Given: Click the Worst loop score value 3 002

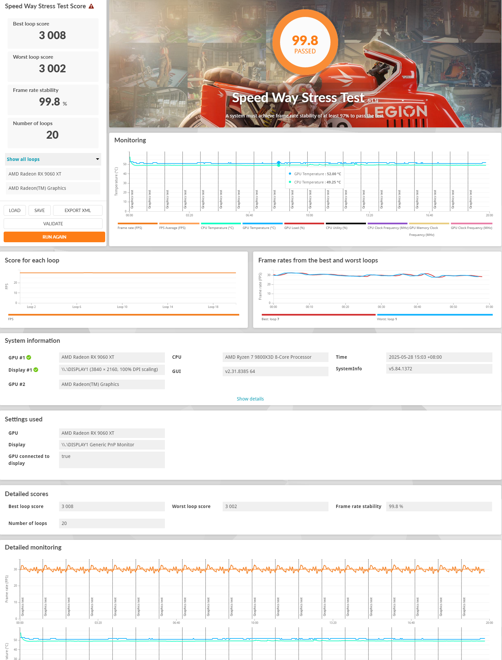Looking at the screenshot, I should 52,69.
